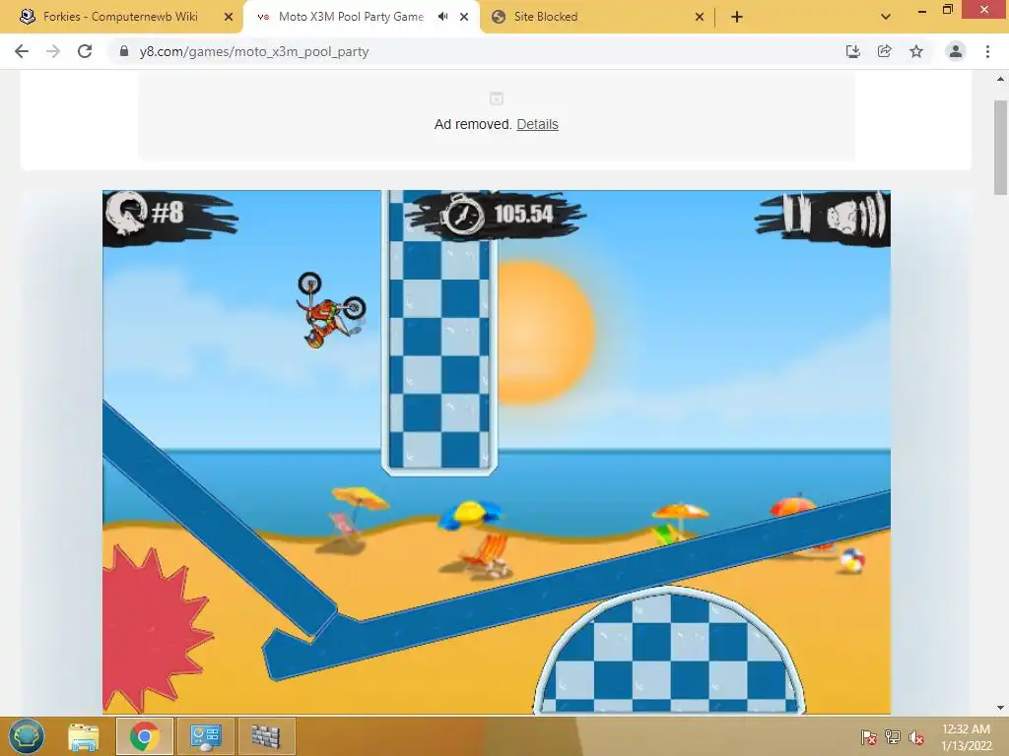Screen dimensions: 1009x756
Task: Click the ad placeholder icon above Ad removed
Action: click(x=497, y=98)
